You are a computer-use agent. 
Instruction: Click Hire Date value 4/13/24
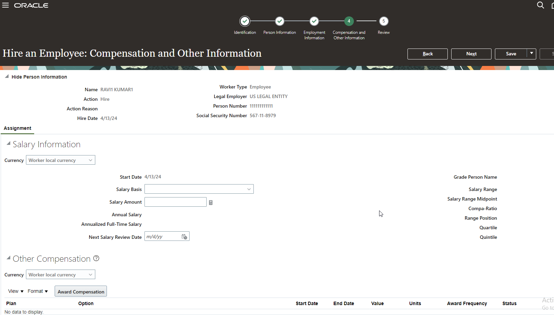coord(109,118)
